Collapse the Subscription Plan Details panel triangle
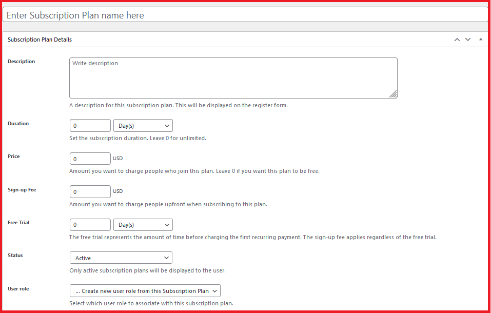 481,40
